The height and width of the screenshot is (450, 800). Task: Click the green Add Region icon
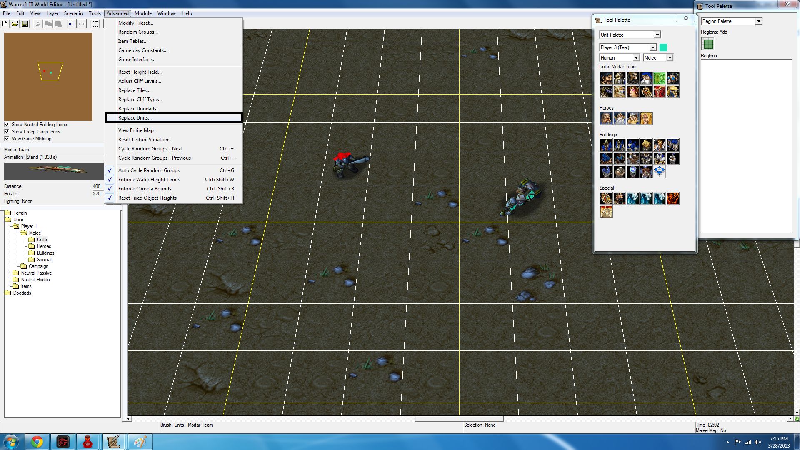[x=708, y=44]
